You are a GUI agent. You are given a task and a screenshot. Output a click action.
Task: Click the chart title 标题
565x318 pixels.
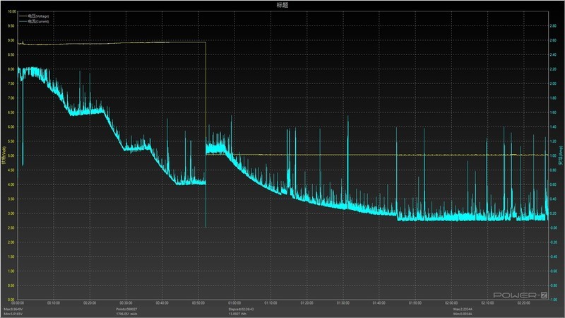click(x=282, y=5)
